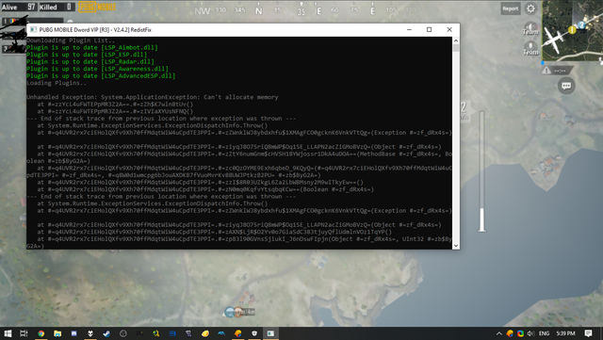603x340 pixels.
Task: Open the orange emulator app on taskbar
Action: coord(238,333)
